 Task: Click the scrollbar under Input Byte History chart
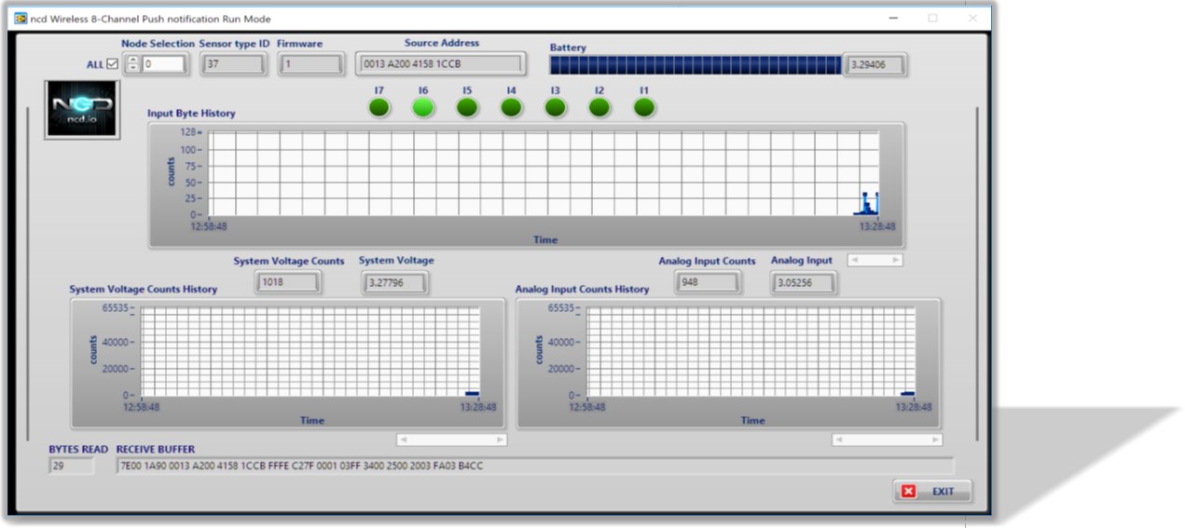[x=875, y=260]
